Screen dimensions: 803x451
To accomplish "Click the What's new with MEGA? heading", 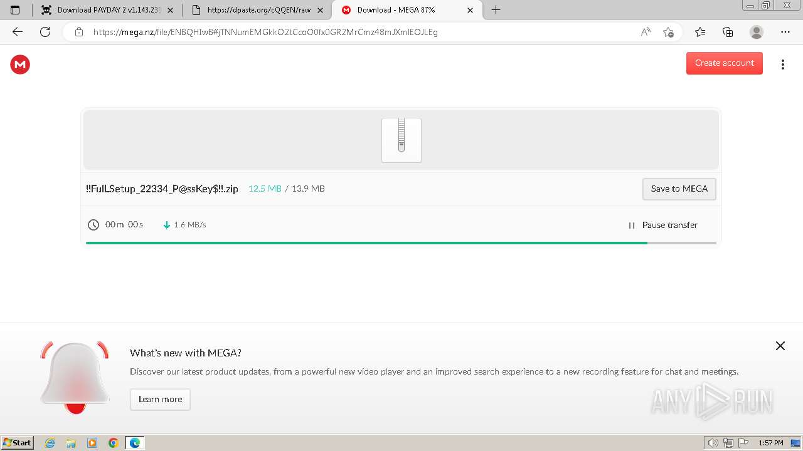I will pyautogui.click(x=186, y=353).
